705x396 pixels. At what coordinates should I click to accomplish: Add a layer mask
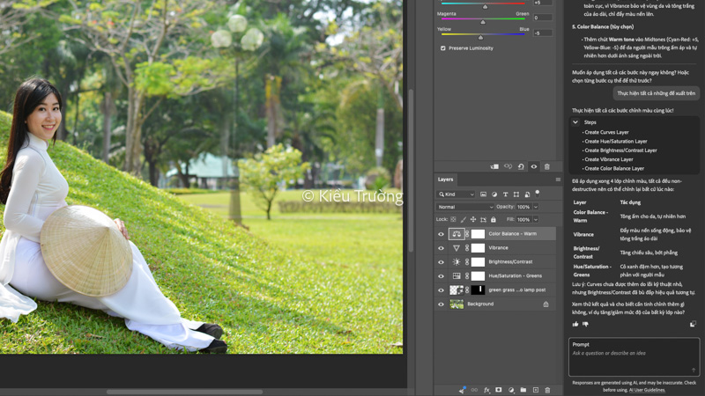[499, 390]
